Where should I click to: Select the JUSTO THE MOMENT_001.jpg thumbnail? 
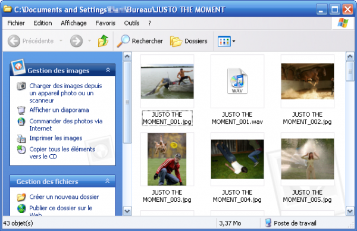tap(167, 82)
